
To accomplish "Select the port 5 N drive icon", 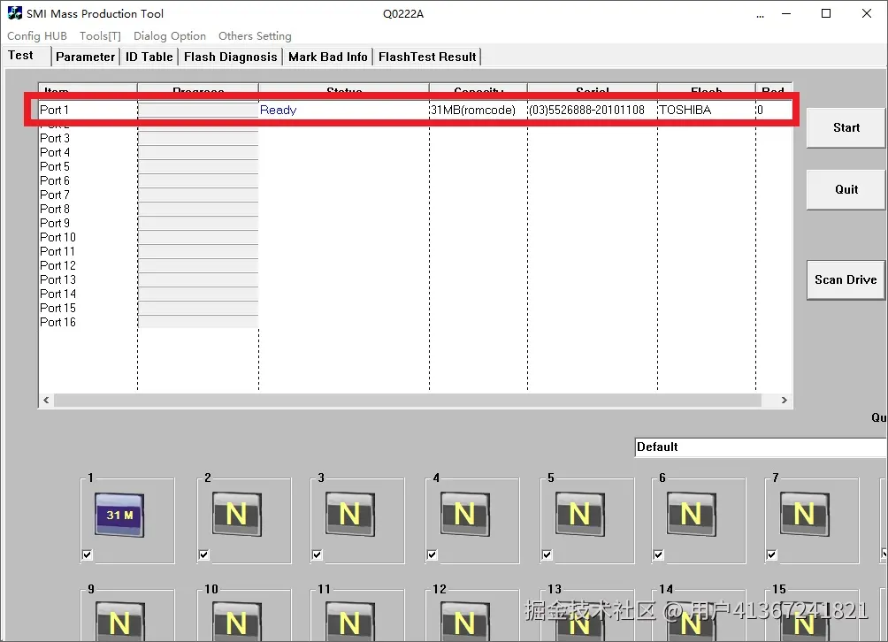I will 580,514.
